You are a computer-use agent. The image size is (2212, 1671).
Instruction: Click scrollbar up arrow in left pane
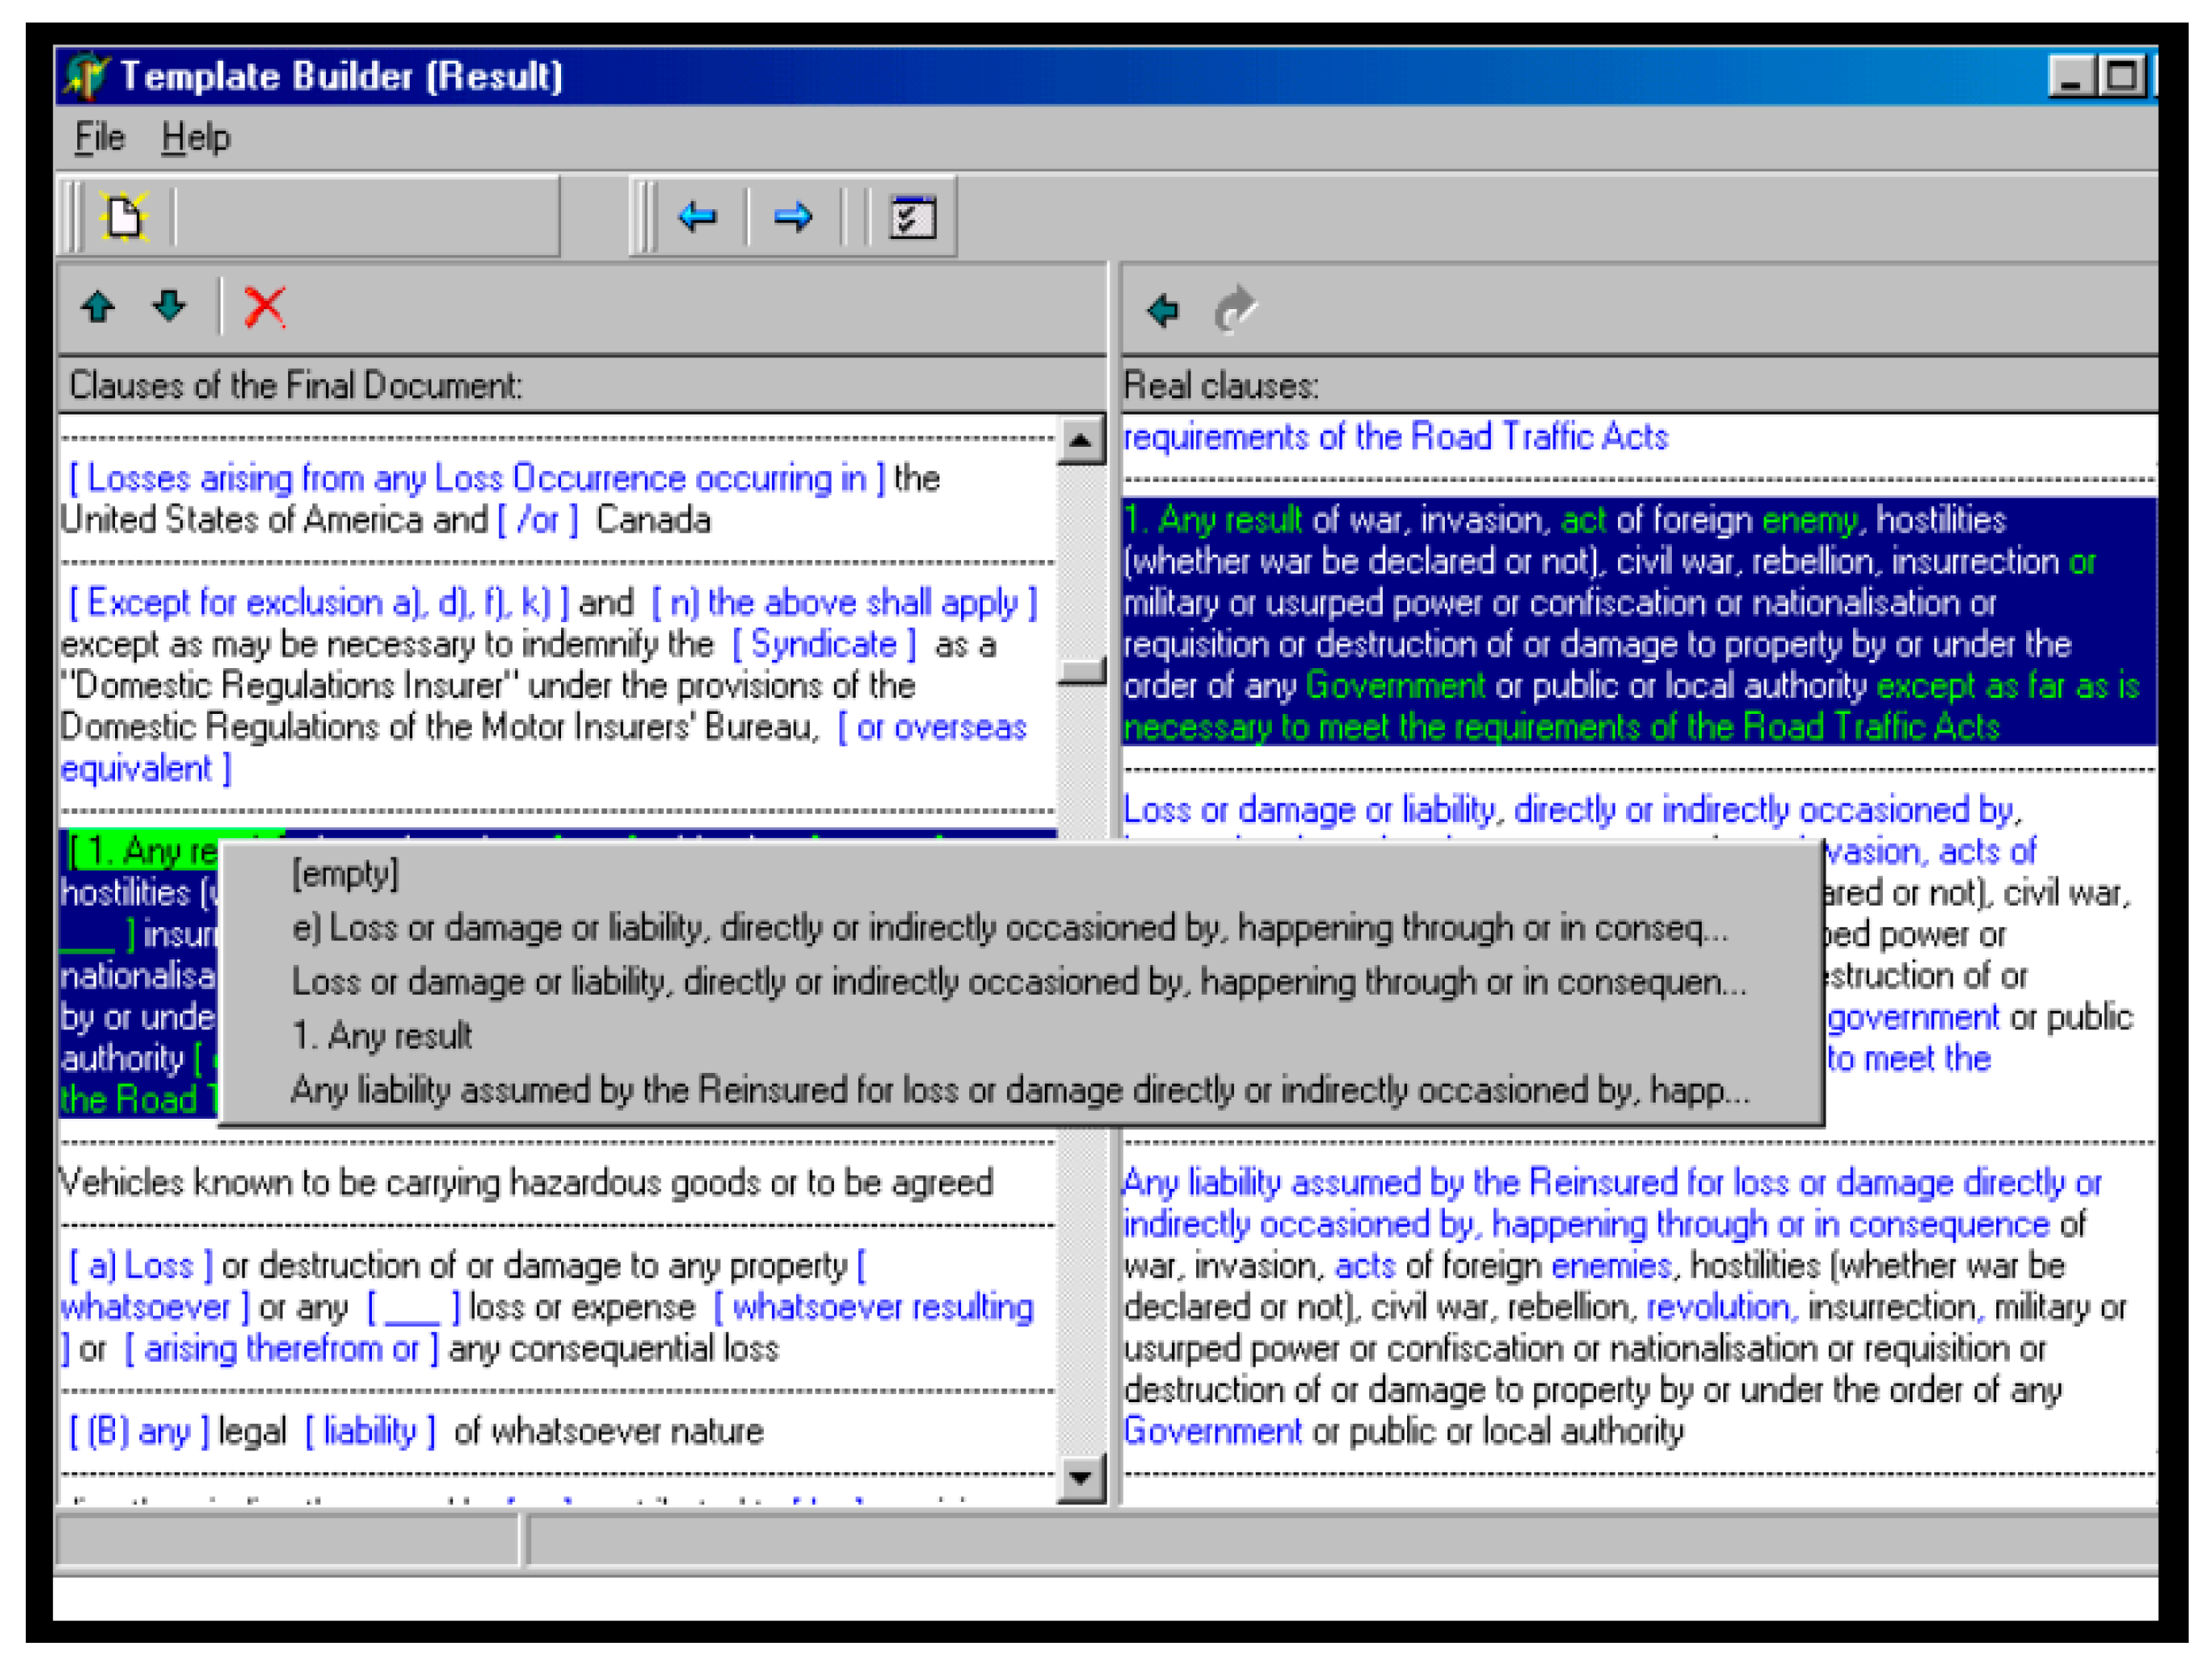click(1080, 440)
